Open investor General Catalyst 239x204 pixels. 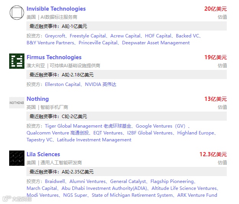[128, 181]
